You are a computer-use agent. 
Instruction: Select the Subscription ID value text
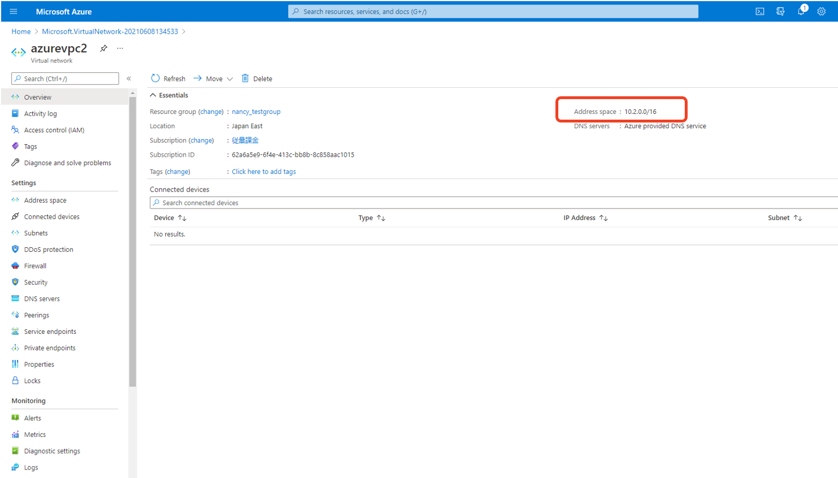[x=293, y=154]
